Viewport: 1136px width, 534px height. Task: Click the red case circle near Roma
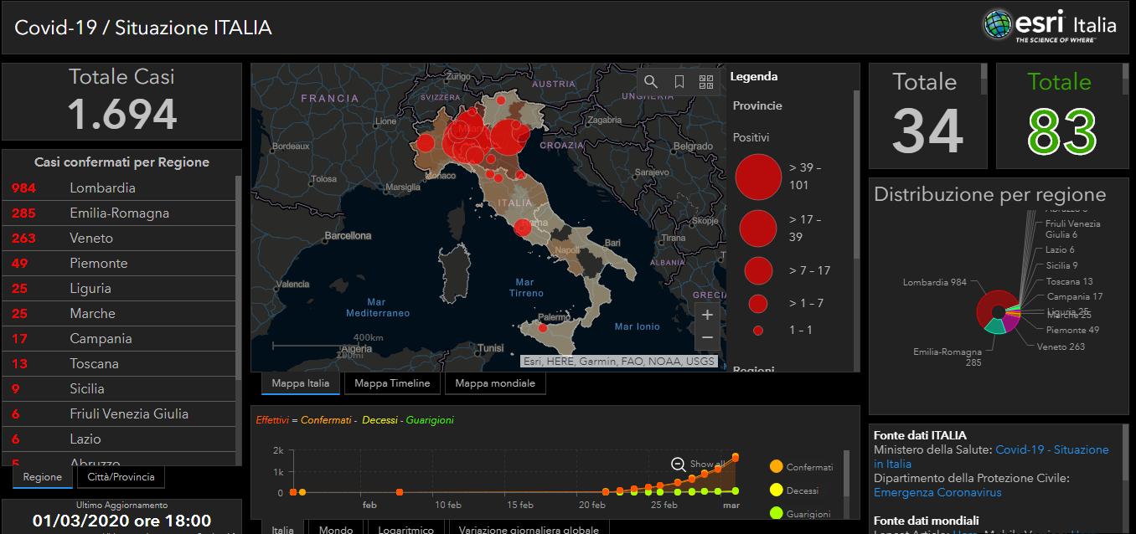pos(523,227)
